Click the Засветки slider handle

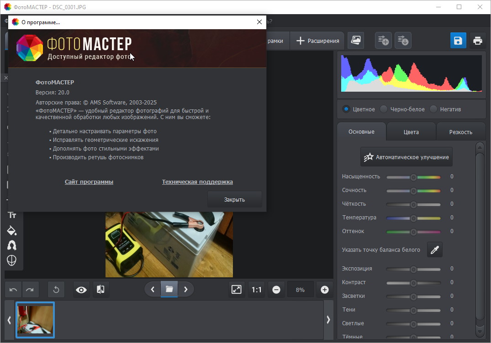tap(413, 297)
